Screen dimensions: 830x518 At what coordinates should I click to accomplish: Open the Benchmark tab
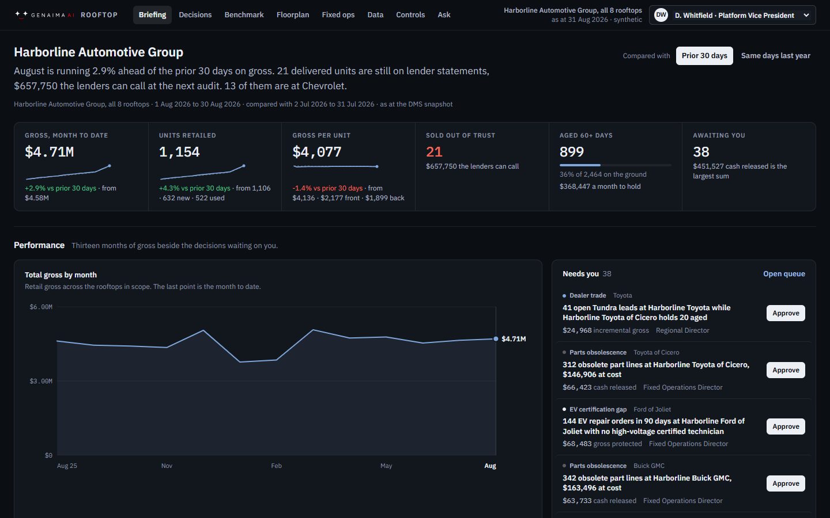(x=244, y=15)
